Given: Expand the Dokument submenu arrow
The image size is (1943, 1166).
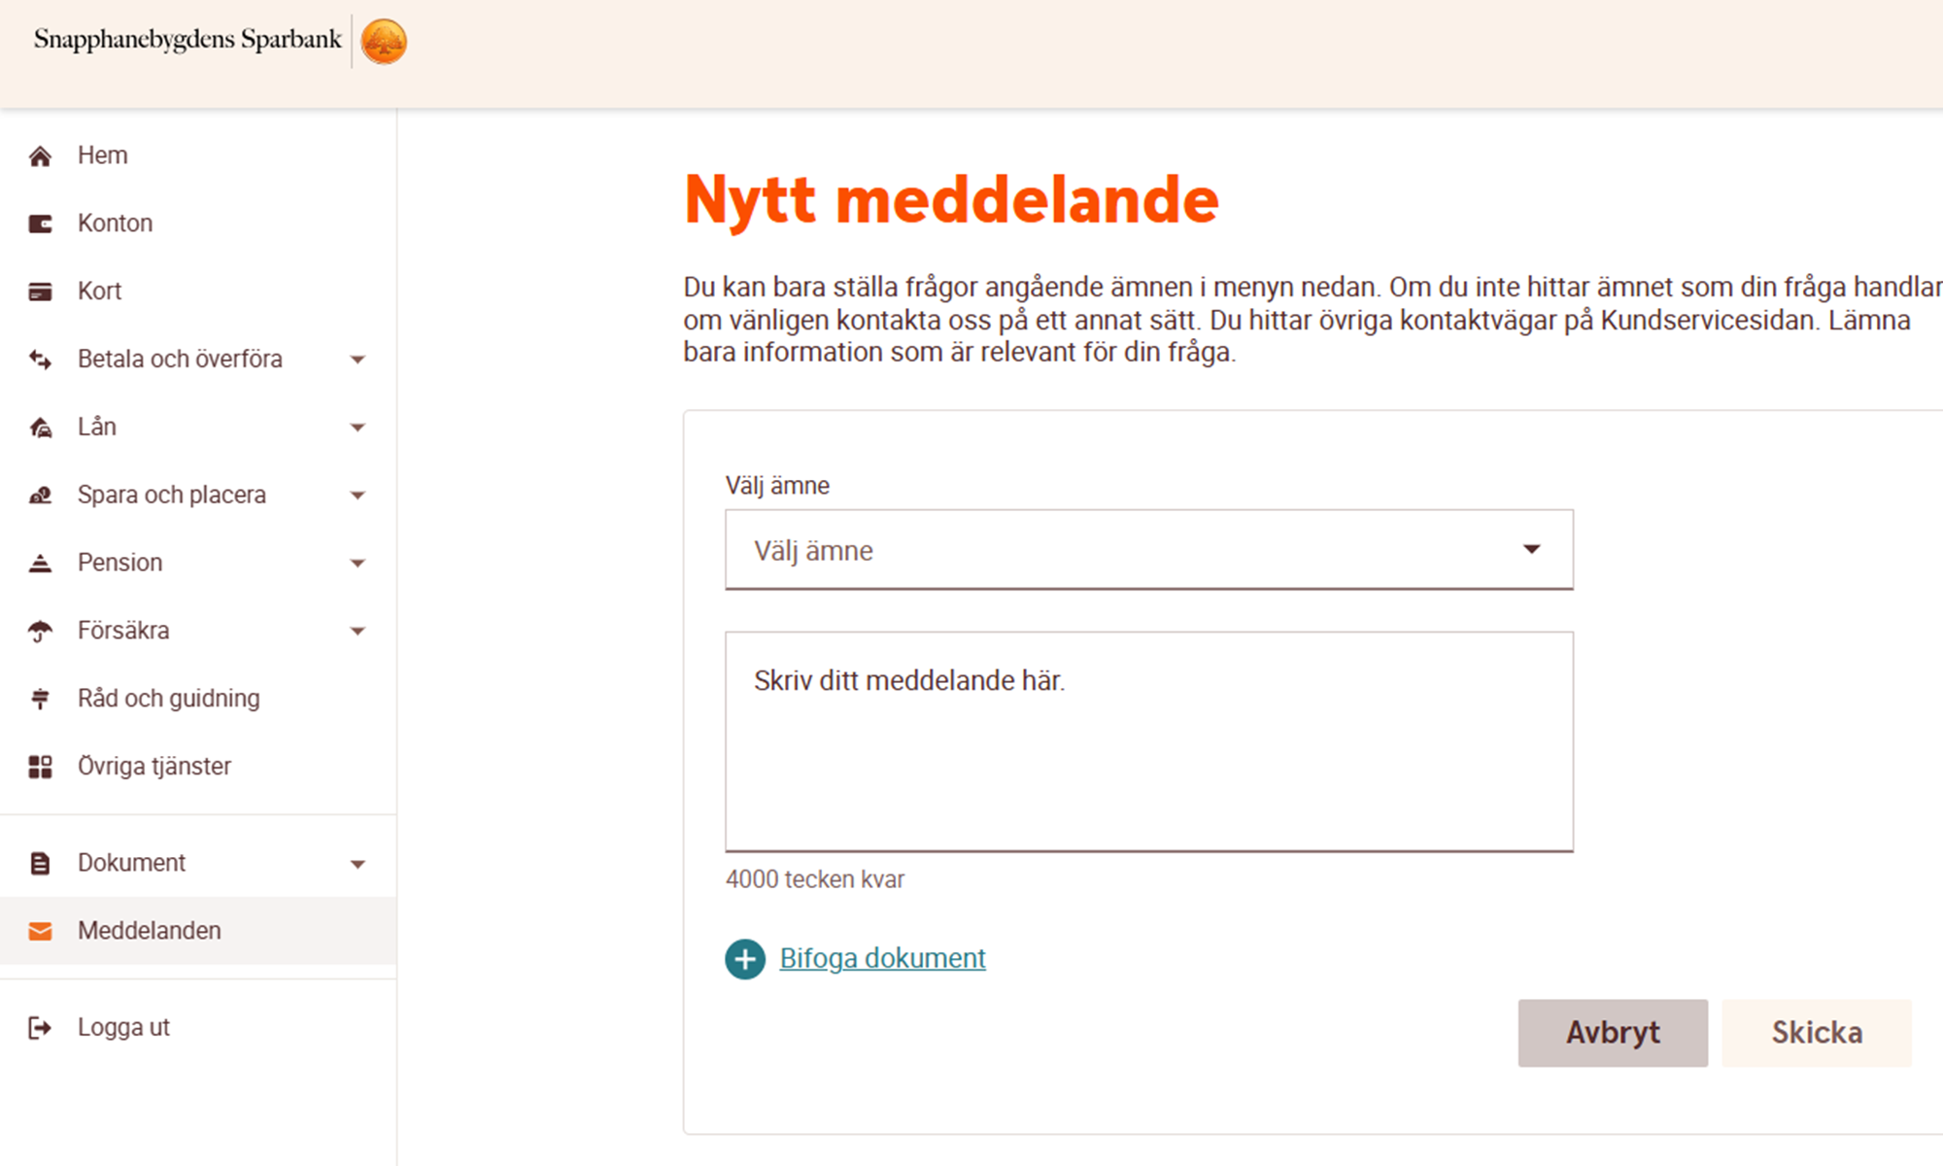Looking at the screenshot, I should pos(358,864).
